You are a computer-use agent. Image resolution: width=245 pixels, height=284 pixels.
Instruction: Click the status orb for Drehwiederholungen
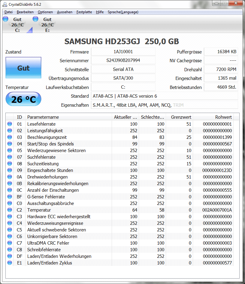click(10, 177)
